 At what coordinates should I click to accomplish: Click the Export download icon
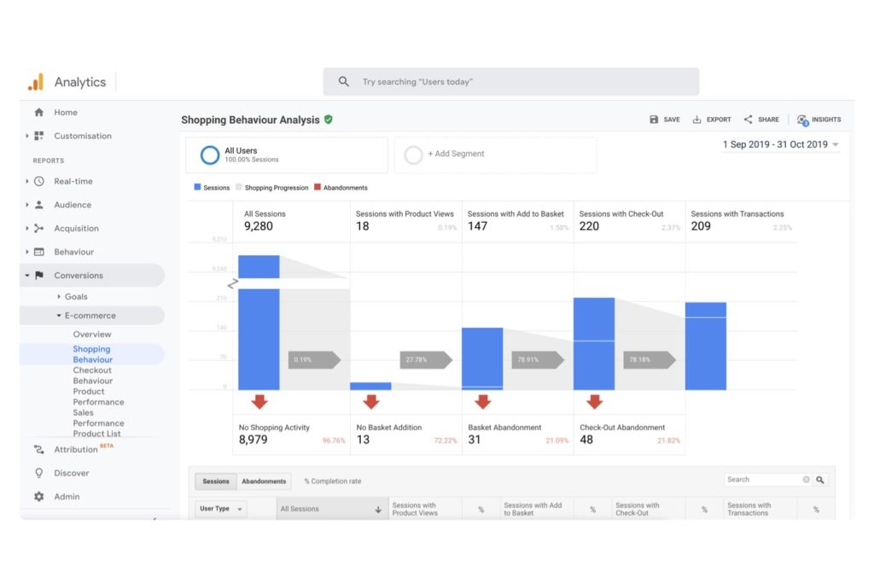696,120
